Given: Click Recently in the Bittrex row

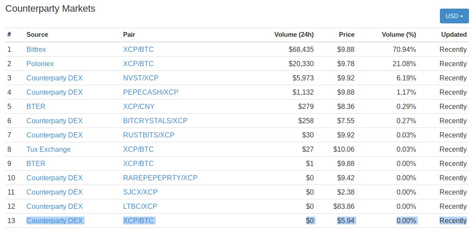Looking at the screenshot, I should pos(453,50).
